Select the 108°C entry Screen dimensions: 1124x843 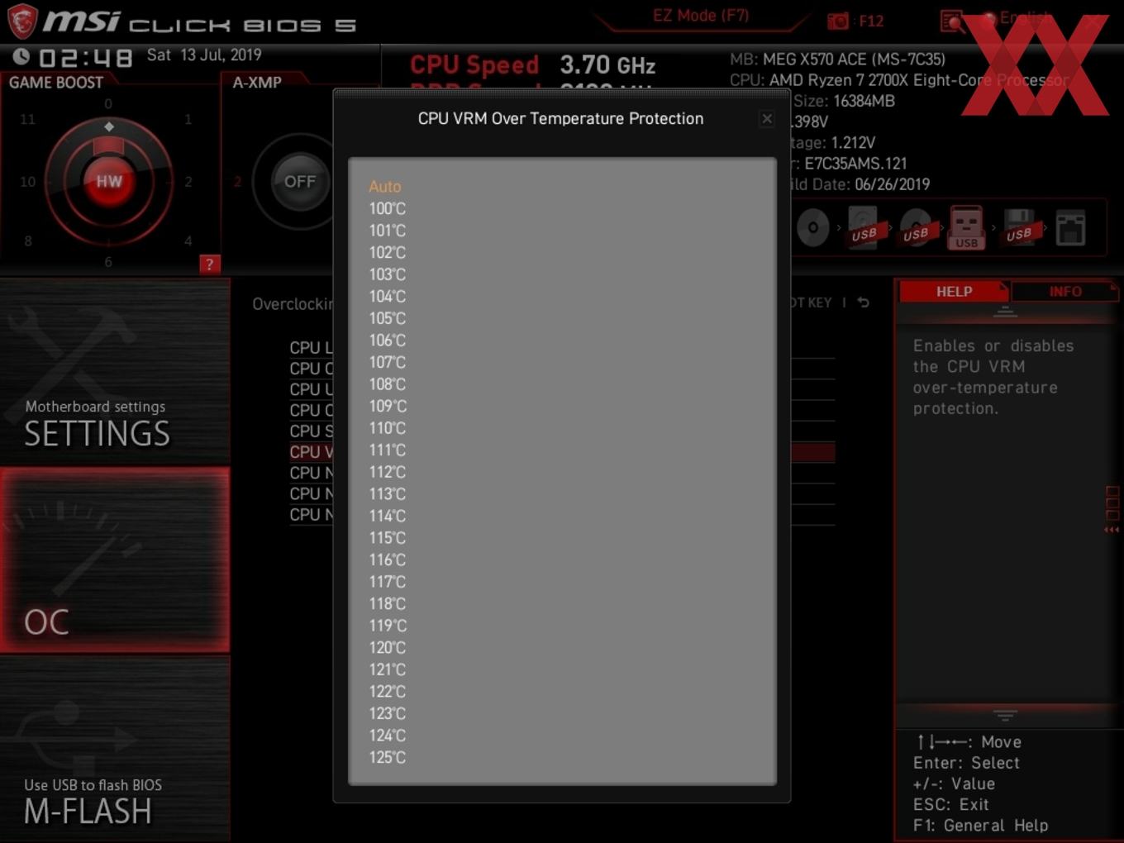coord(388,384)
